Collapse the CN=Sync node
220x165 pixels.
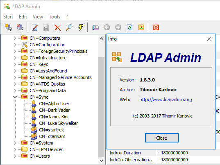[15, 97]
